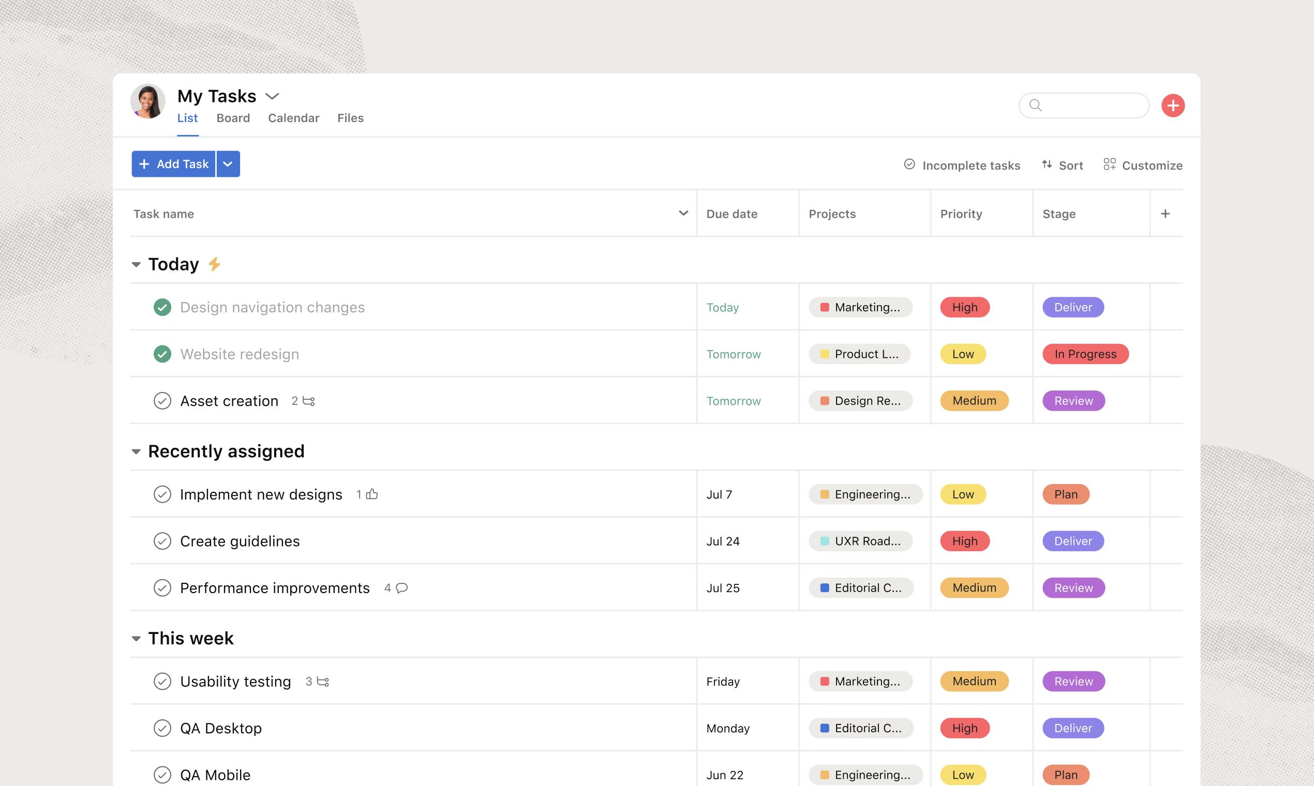Add a new column with plus icon

[x=1165, y=214]
